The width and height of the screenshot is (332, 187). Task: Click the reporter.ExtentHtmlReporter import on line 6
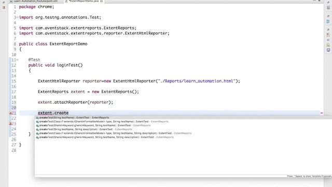94,33
